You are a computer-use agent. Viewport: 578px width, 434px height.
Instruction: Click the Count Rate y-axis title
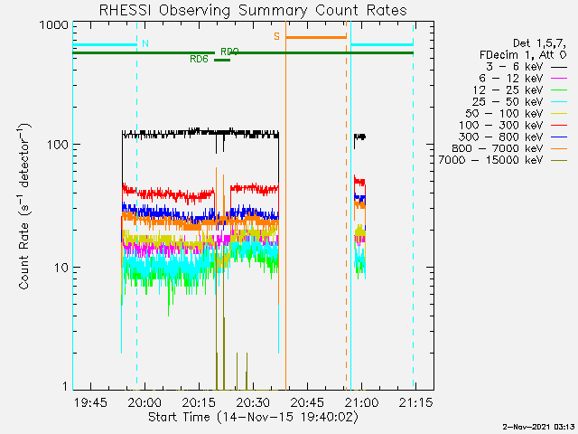click(x=24, y=206)
